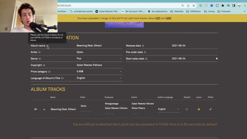
Task: Toggle the browser side panel icon
Action: (234, 5)
